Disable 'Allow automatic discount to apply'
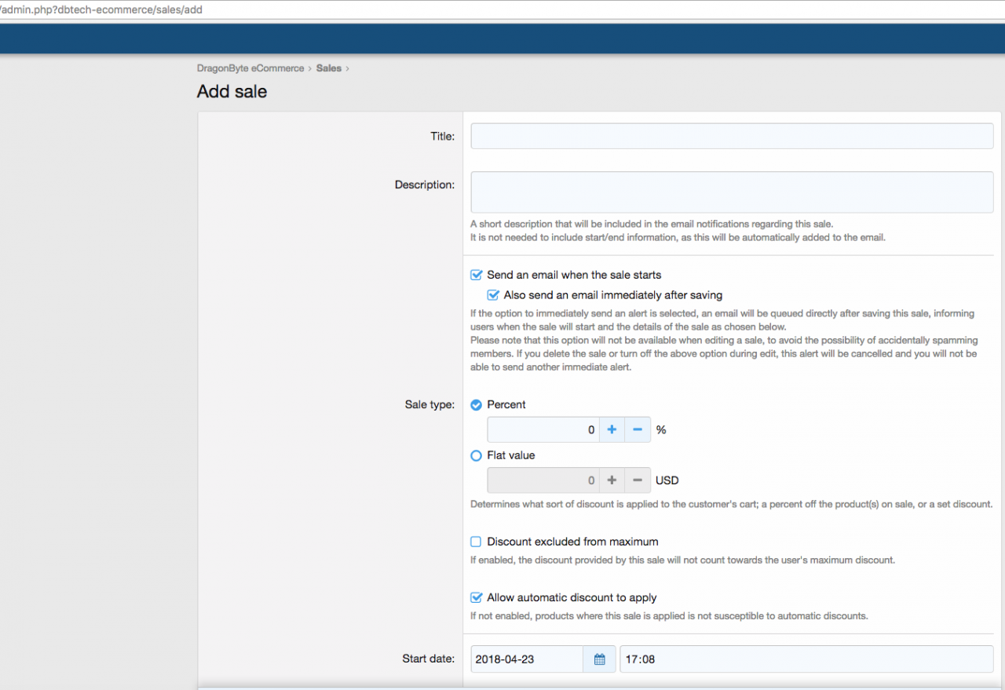This screenshot has width=1005, height=690. coord(476,598)
